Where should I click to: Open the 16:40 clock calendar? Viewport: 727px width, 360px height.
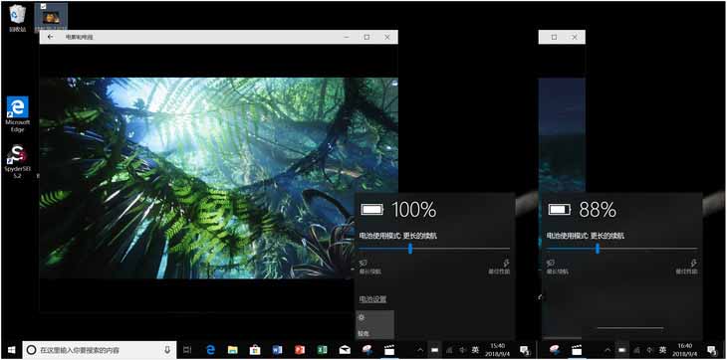(684, 350)
